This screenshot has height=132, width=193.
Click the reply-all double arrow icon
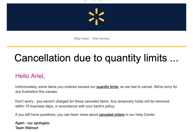101,0
